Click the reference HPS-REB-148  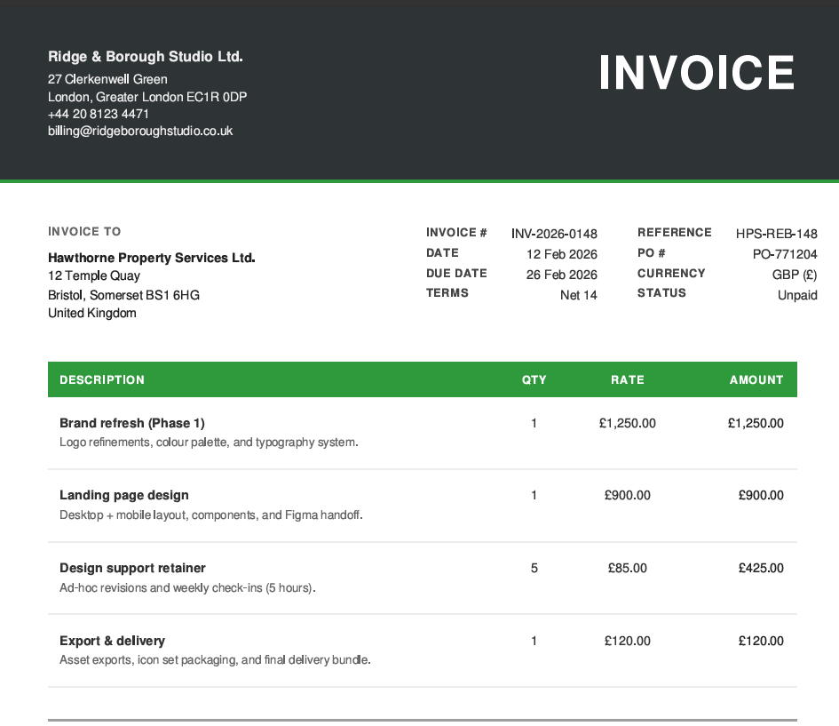coord(776,234)
